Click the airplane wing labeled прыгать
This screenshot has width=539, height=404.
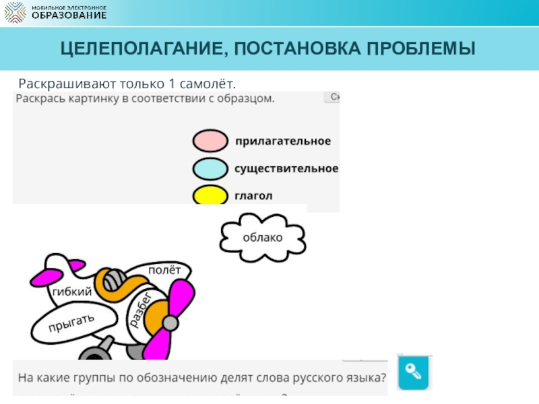(x=69, y=324)
